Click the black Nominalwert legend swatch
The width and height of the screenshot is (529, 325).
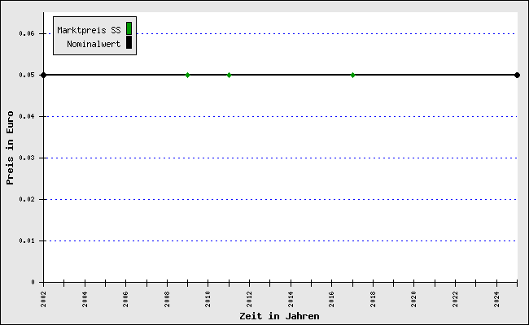(x=129, y=42)
